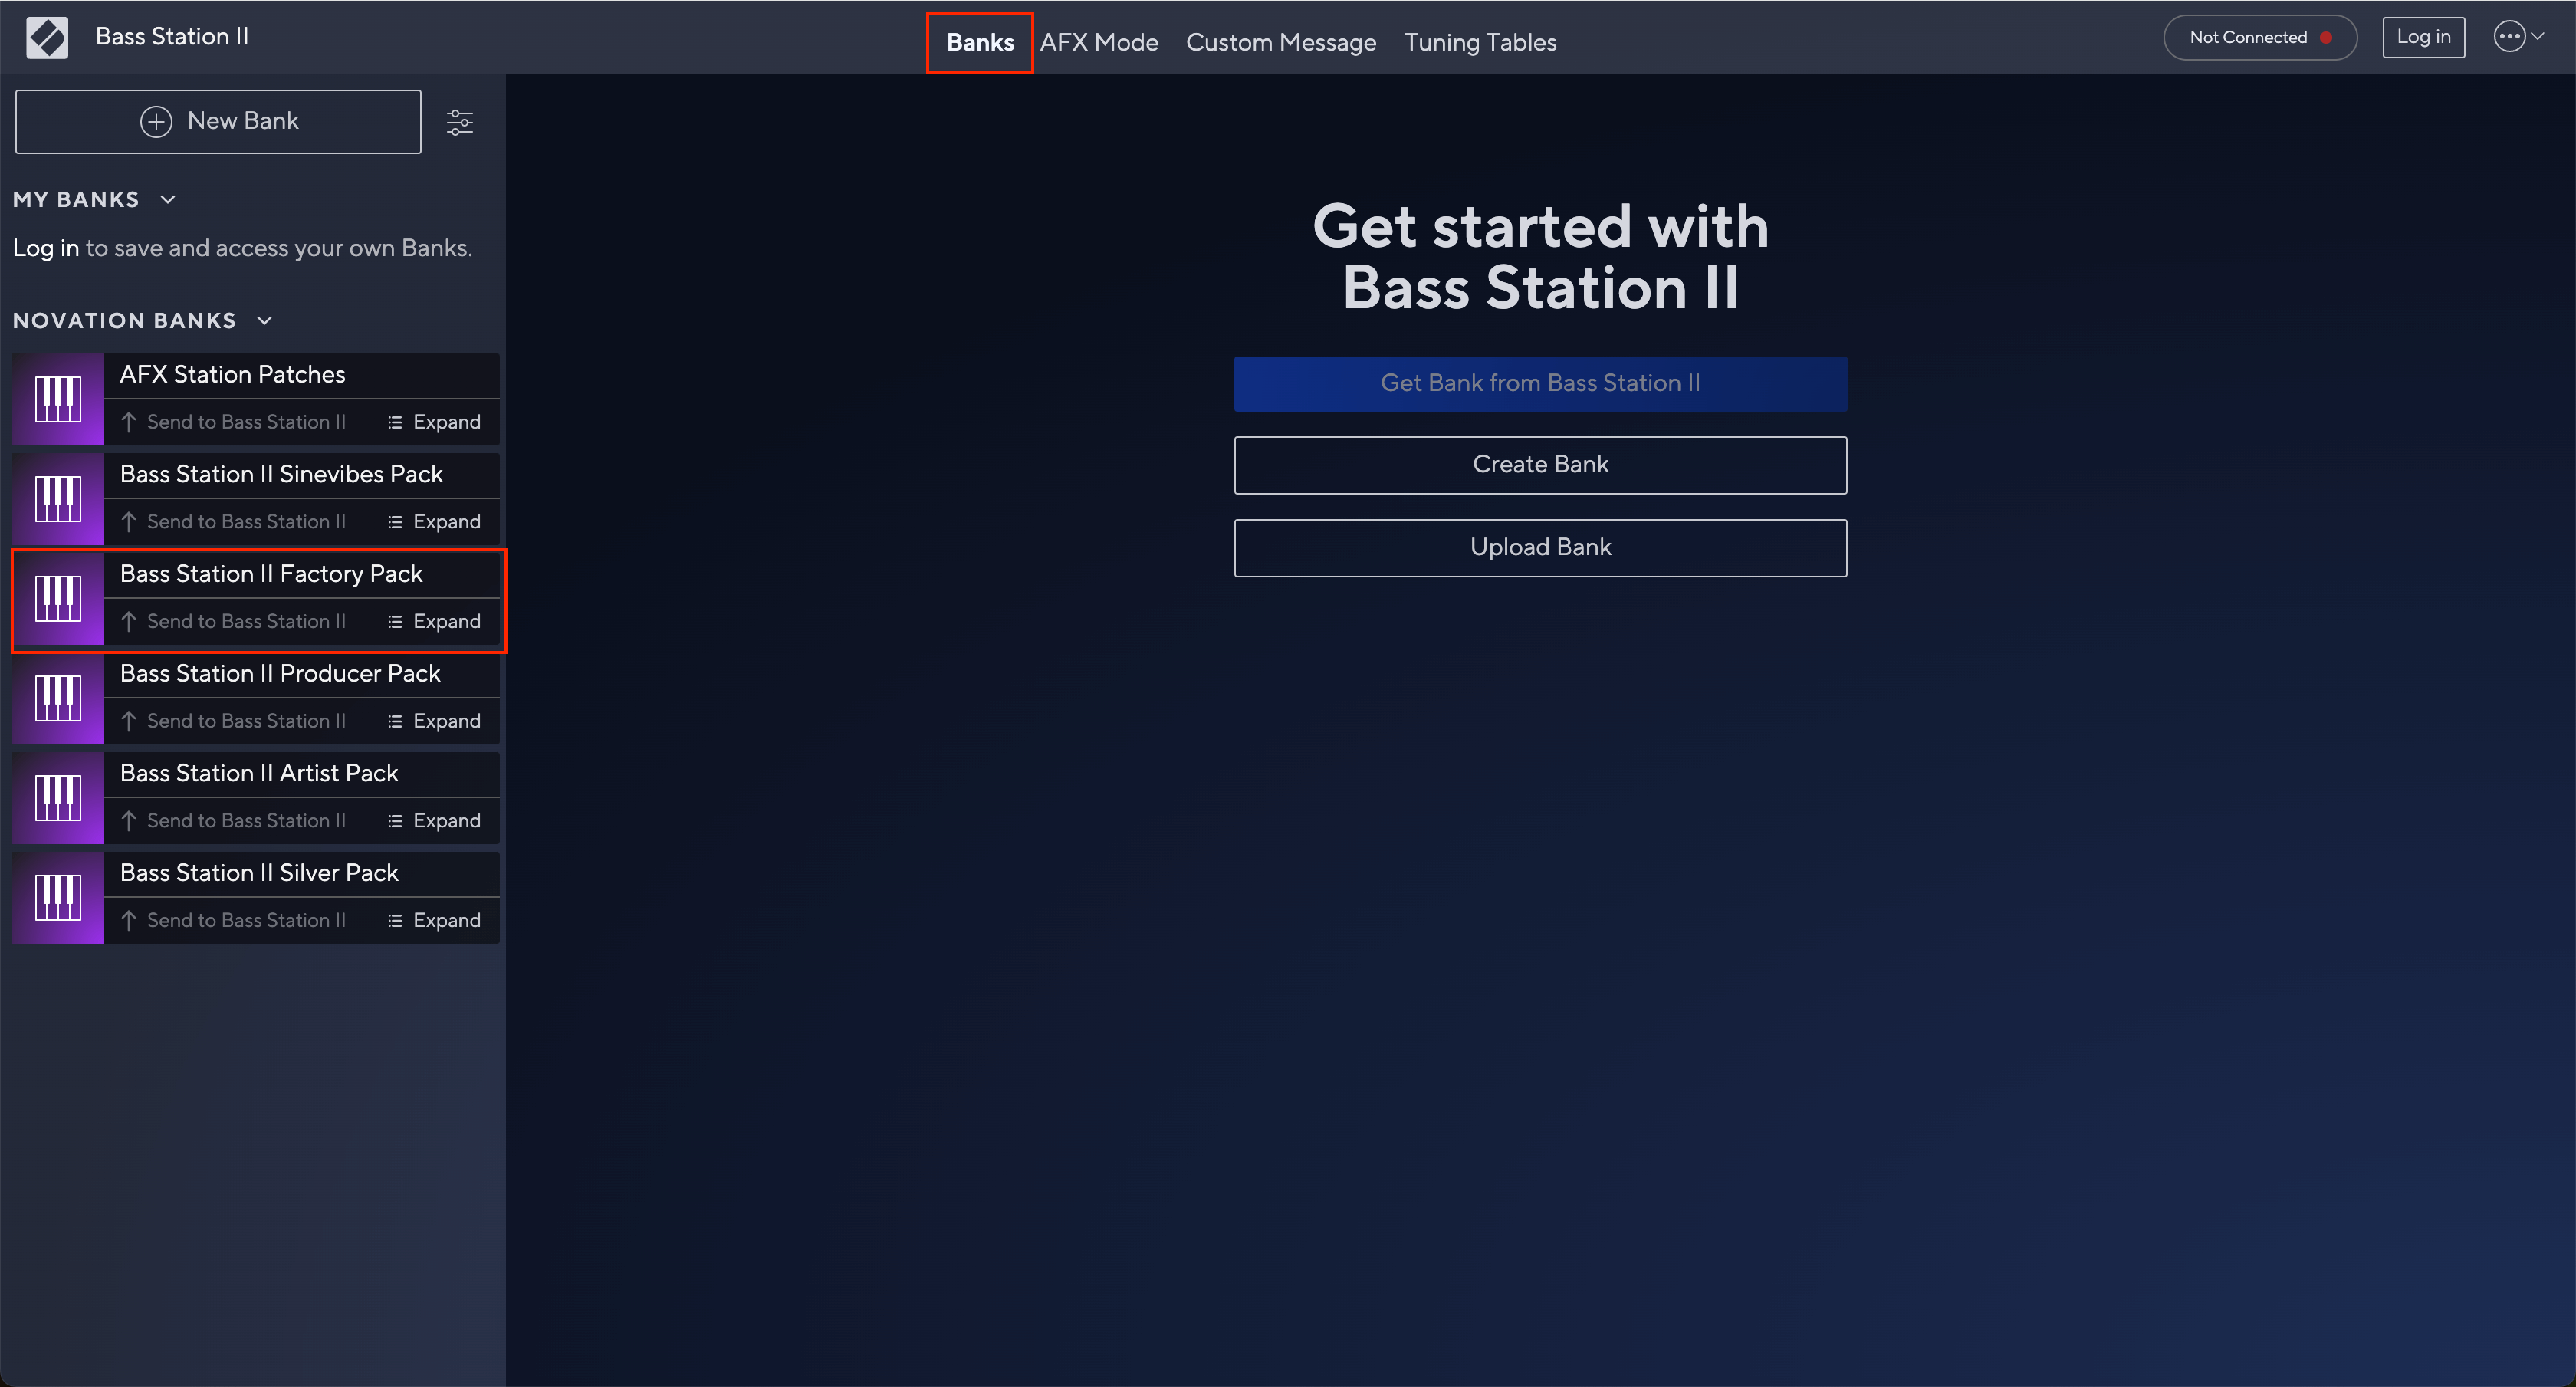The height and width of the screenshot is (1387, 2576).
Task: Send Sinevibes Pack to Bass Station II
Action: click(234, 522)
